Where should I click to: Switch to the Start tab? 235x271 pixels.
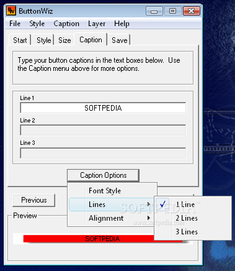20,40
